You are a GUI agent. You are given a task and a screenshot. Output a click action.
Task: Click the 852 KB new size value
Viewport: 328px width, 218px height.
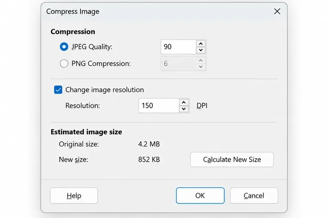tap(149, 159)
